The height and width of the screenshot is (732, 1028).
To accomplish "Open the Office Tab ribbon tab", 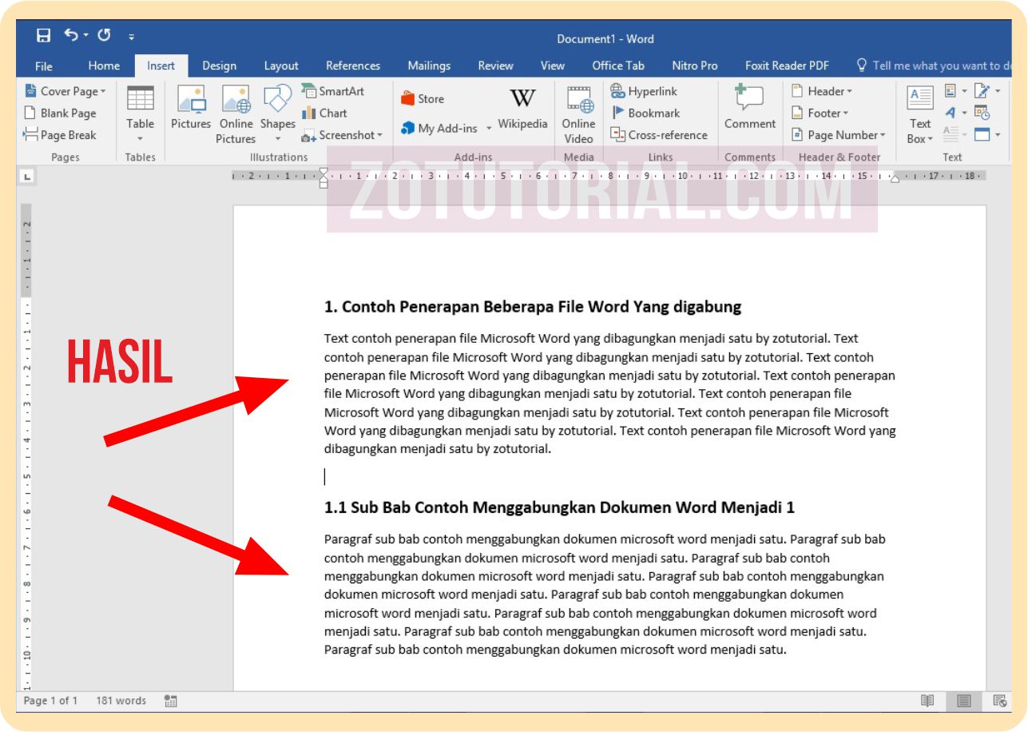I will click(618, 66).
